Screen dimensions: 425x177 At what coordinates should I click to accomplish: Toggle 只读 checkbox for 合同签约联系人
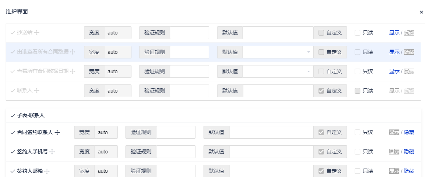[x=358, y=132]
